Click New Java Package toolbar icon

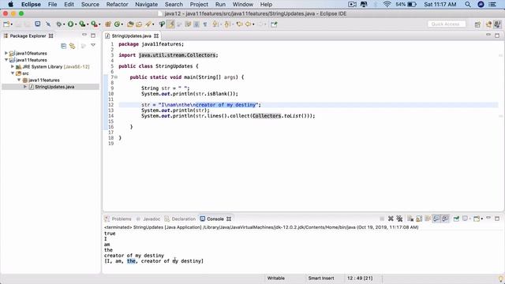108,24
